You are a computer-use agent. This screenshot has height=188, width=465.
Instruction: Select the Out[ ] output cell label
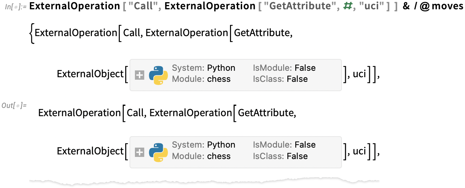(x=14, y=105)
